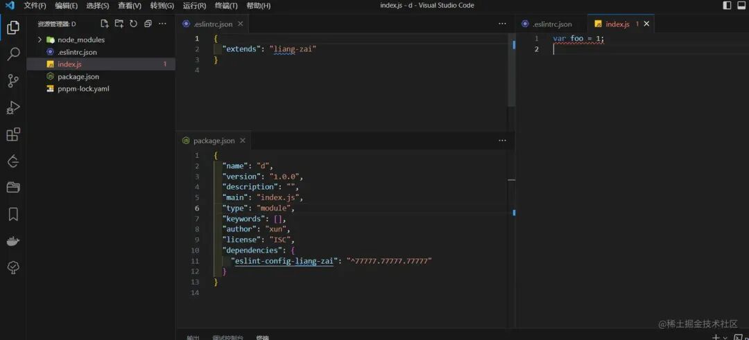Open the 查看(V) menu
The height and width of the screenshot is (340, 749).
(130, 6)
